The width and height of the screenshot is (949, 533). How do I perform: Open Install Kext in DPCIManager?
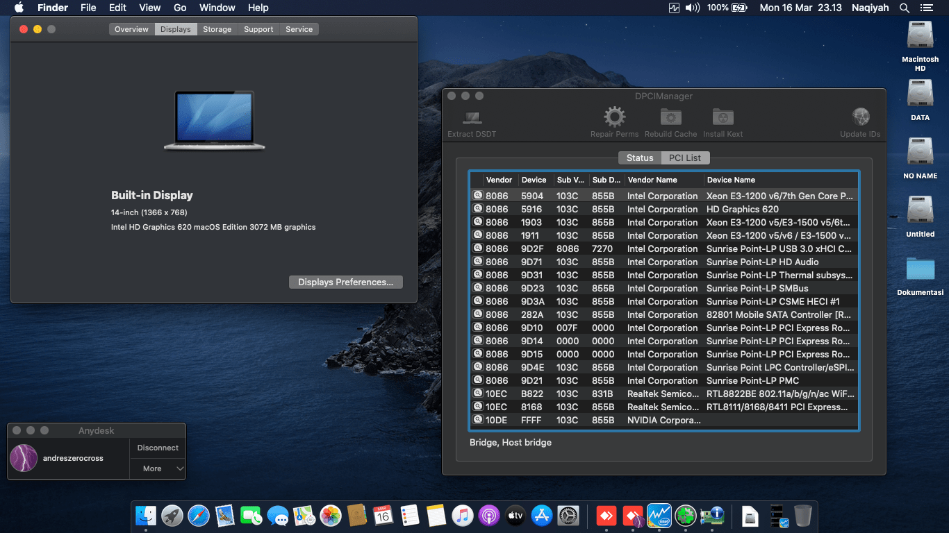pos(723,122)
